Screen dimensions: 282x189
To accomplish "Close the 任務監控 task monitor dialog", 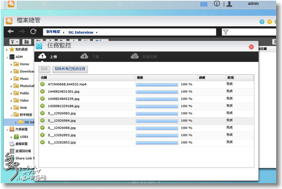I will coord(251,47).
